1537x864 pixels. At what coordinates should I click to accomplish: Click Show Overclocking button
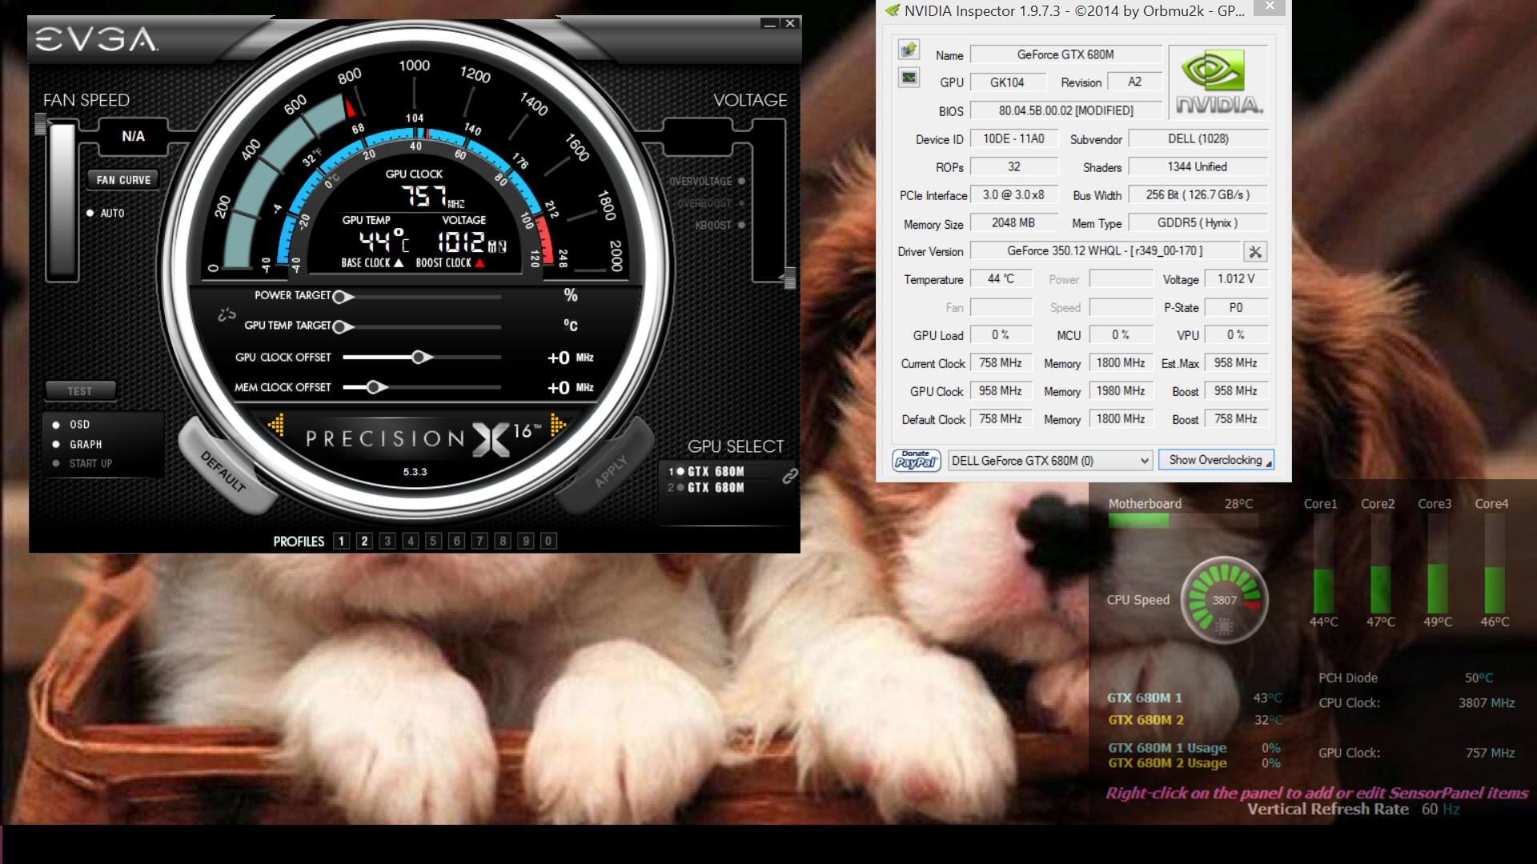pyautogui.click(x=1216, y=460)
